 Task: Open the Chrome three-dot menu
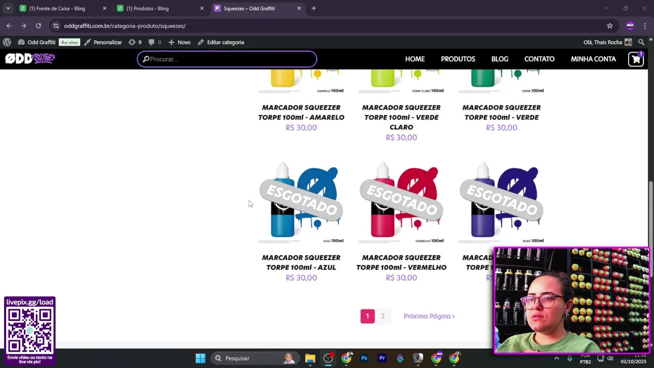tap(645, 26)
